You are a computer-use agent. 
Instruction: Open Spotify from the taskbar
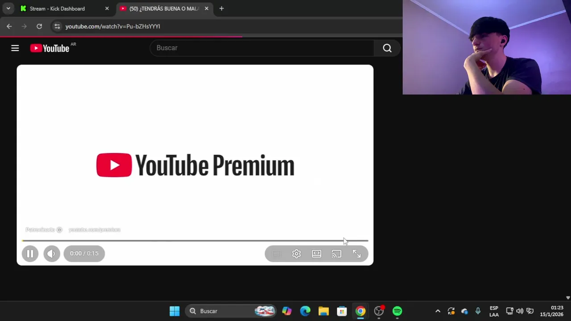[x=397, y=311]
